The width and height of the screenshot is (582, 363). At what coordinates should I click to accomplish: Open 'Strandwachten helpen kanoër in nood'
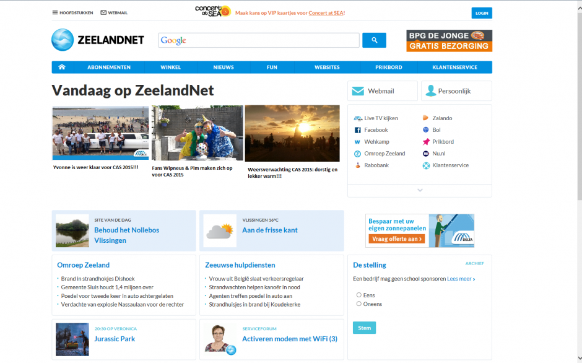(x=254, y=287)
